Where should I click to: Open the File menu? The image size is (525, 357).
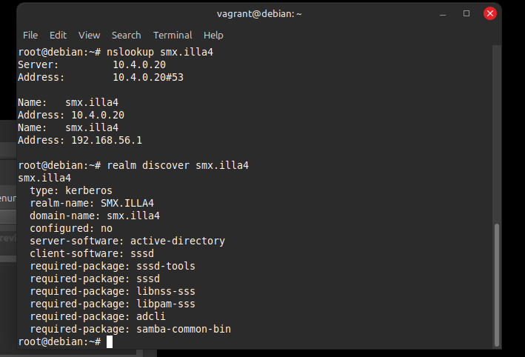point(30,35)
